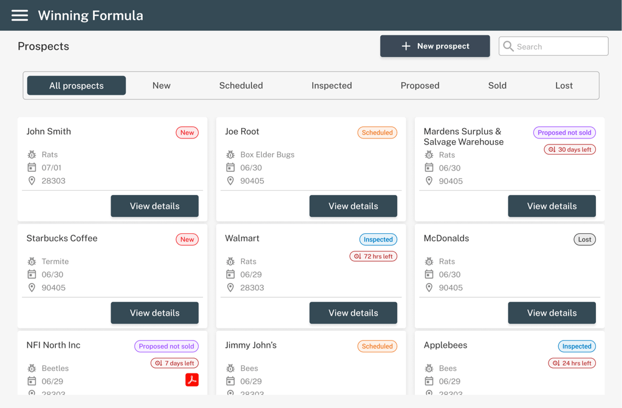This screenshot has height=408, width=622.
Task: Open the hamburger navigation menu
Action: click(x=19, y=15)
